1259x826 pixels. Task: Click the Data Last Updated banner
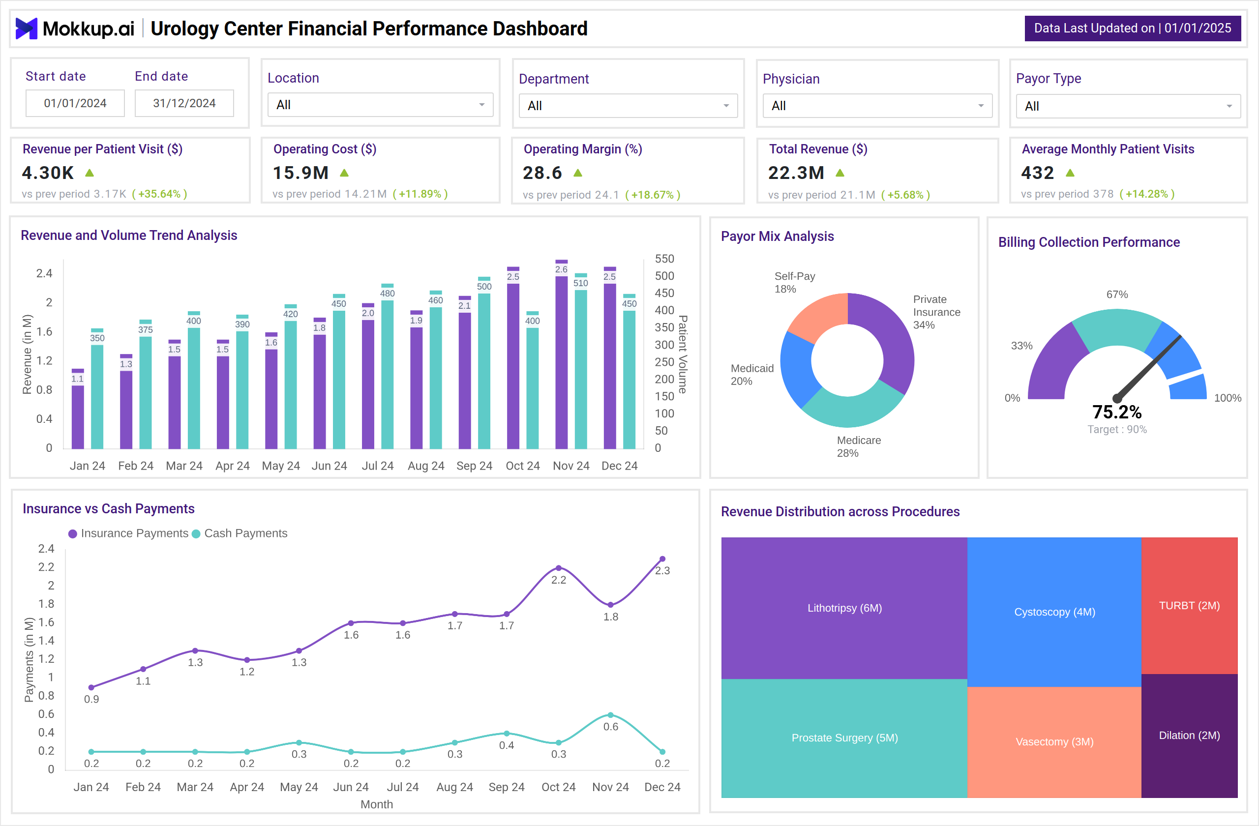[1133, 29]
